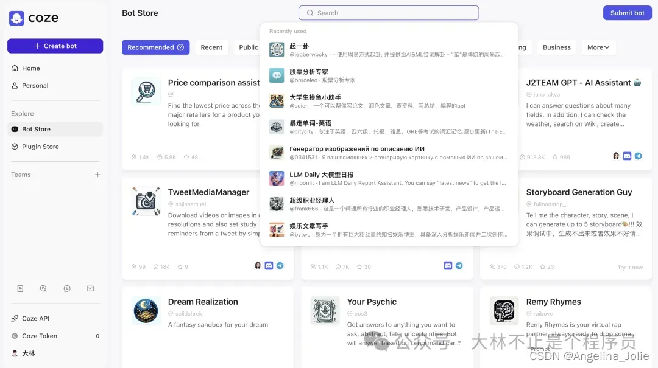Click the Create bot button

click(55, 46)
